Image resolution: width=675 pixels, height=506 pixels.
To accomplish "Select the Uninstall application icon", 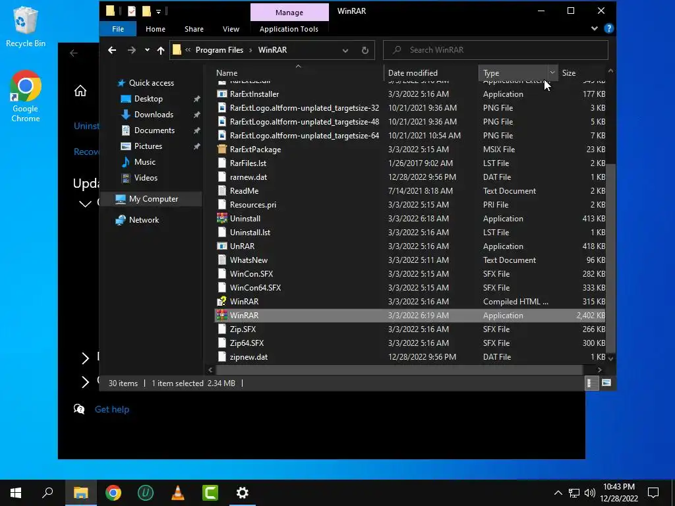I will 221,219.
